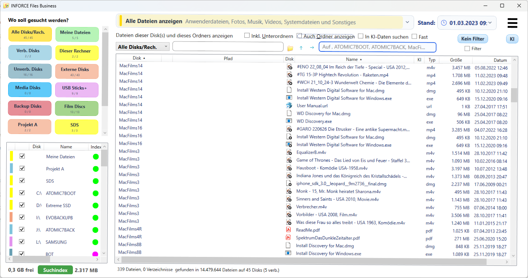Toggle the Filter checkbox under Kein Filter

pos(467,48)
